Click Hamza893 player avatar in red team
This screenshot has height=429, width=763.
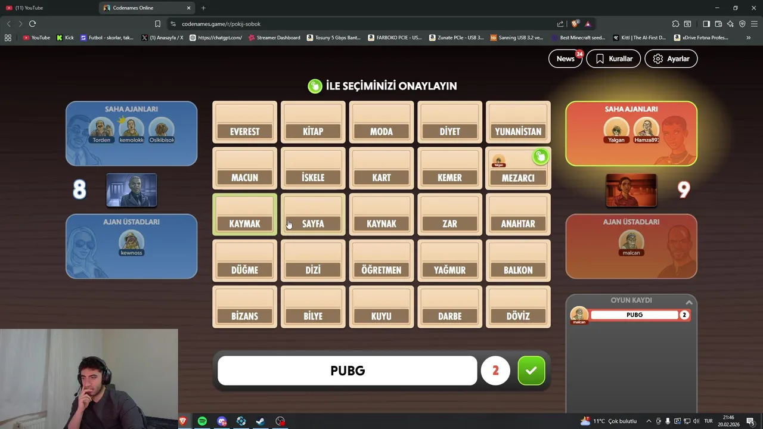646,129
